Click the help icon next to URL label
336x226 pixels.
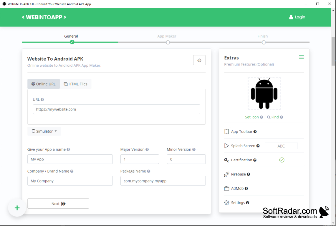click(42, 100)
